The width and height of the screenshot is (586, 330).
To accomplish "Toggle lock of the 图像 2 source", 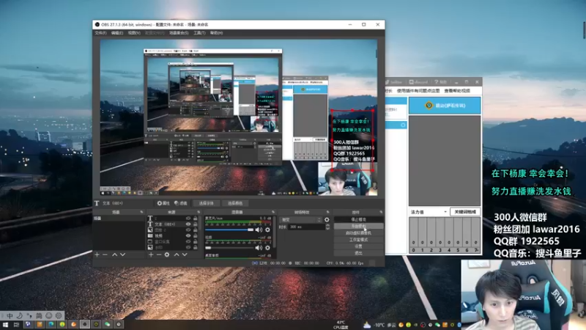I will [x=195, y=230].
